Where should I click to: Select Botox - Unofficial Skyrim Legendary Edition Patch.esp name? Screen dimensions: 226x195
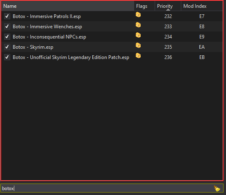pyautogui.click(x=71, y=57)
